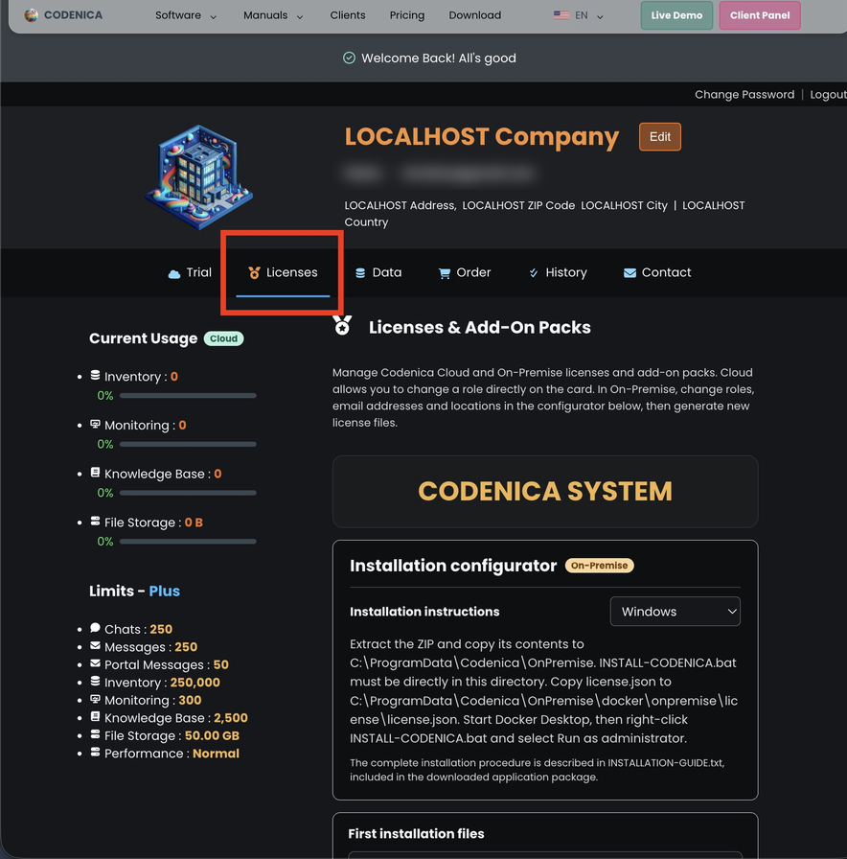Open the Download page
This screenshot has width=847, height=859.
[474, 15]
